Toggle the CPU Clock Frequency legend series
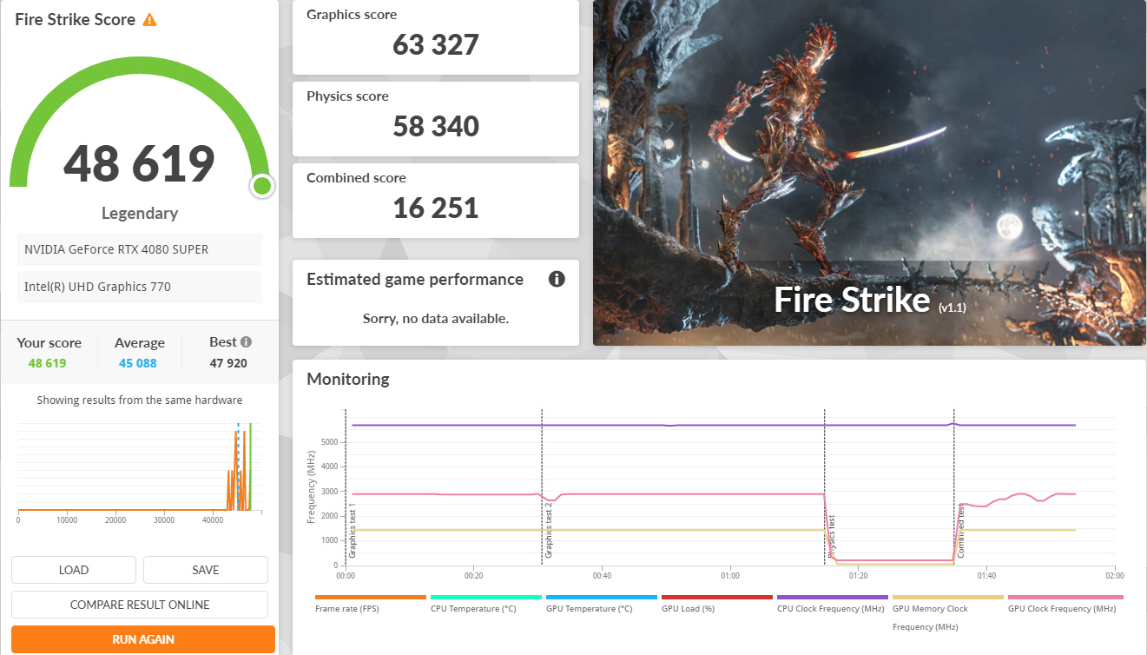 point(833,604)
